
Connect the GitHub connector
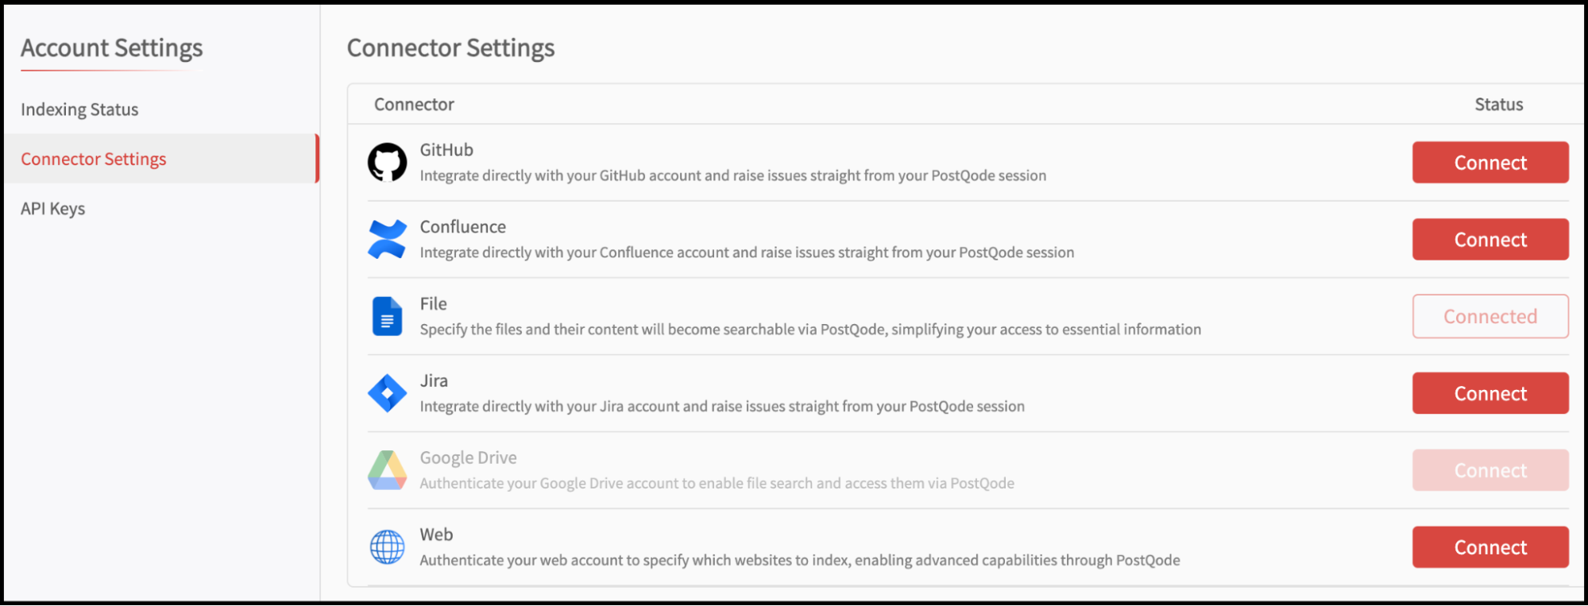pyautogui.click(x=1490, y=163)
